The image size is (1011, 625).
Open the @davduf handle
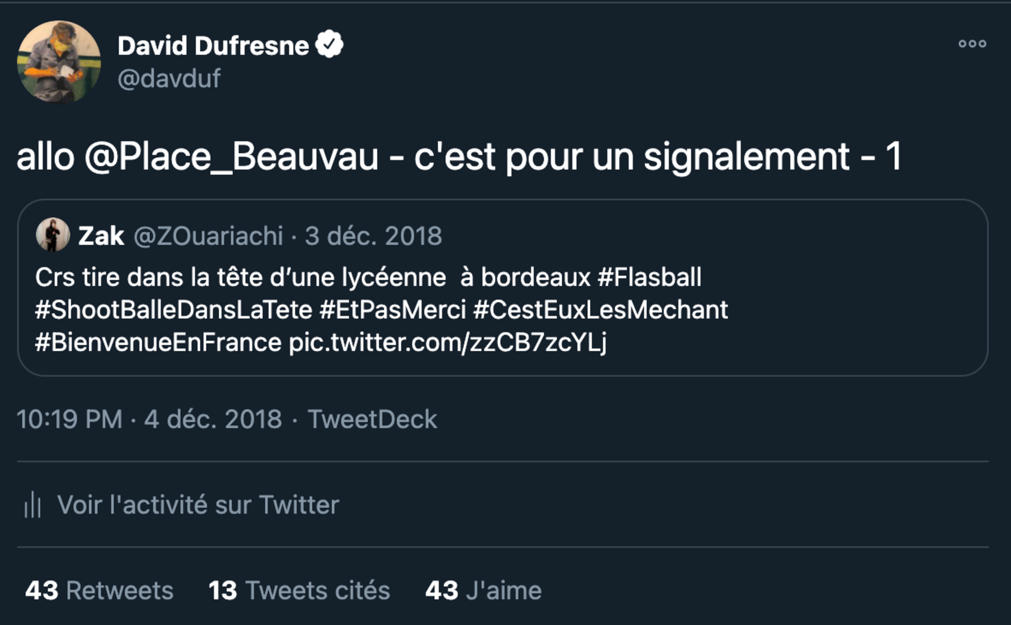click(x=169, y=78)
